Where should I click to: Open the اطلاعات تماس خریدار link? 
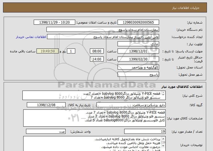31,37
